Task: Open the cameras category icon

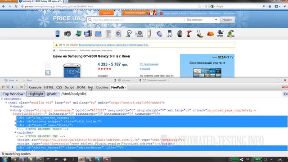Action: [x=67, y=34]
